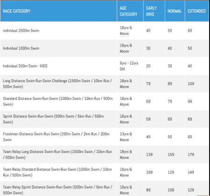Click the NORMAL column header

(x=175, y=11)
